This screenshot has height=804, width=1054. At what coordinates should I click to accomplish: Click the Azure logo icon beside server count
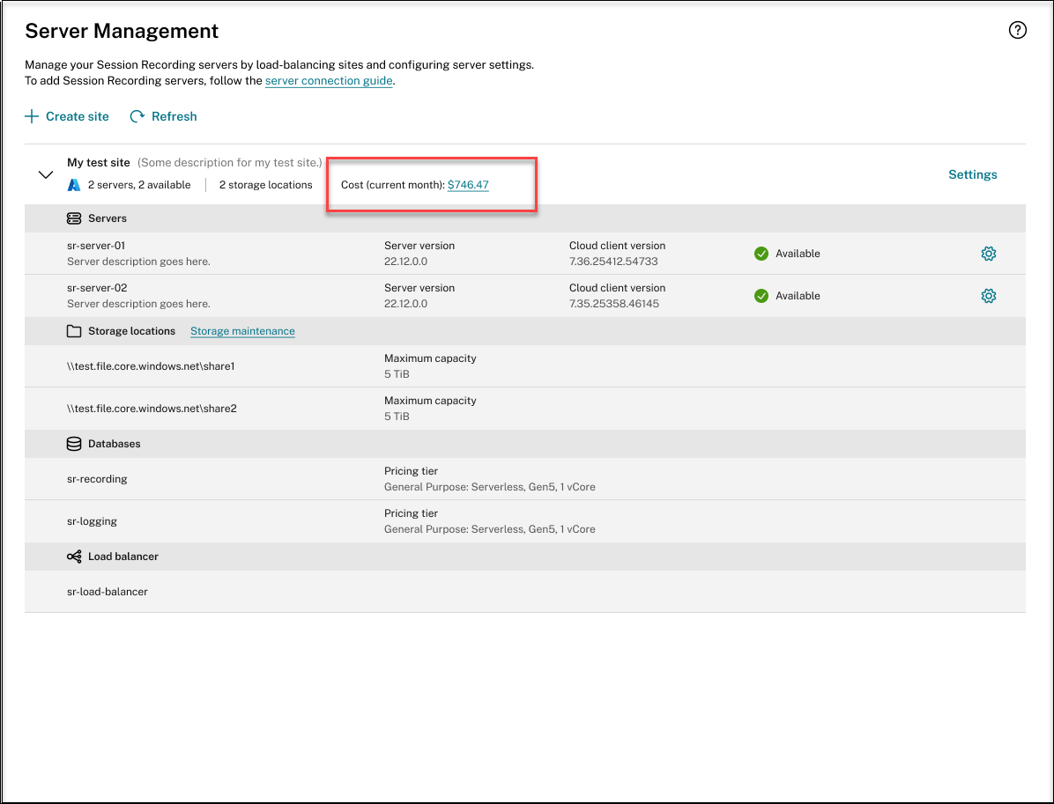74,185
